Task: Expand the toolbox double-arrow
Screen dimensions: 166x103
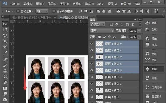Action: pos(3,16)
